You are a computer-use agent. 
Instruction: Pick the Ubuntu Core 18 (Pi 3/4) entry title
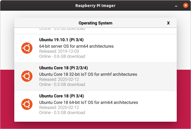pos(61,96)
